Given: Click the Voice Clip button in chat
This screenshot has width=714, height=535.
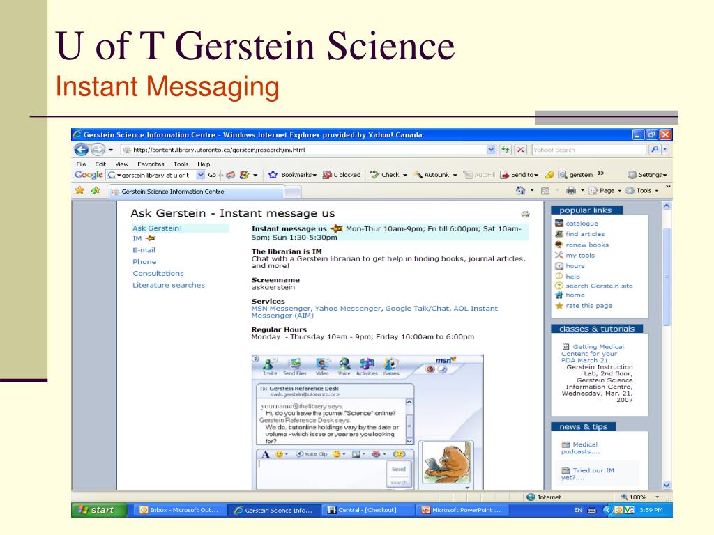Looking at the screenshot, I should click(312, 454).
